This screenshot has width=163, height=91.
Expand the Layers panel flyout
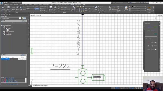[83, 13]
